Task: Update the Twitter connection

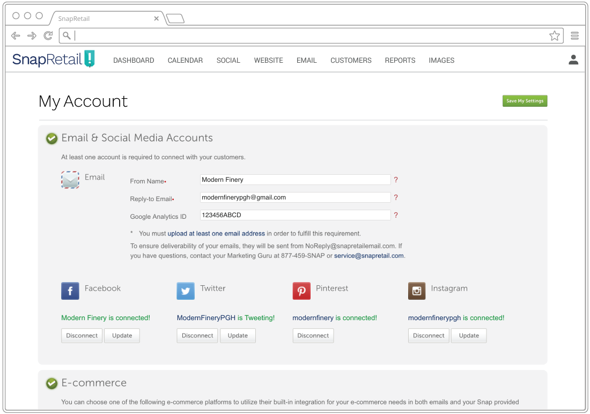Action: click(238, 336)
